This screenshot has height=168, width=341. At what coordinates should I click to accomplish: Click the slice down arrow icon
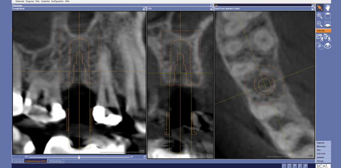click(328, 24)
